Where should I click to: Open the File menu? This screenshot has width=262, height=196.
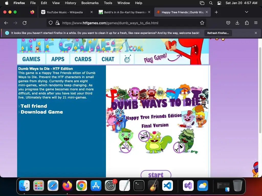coord(33,3)
